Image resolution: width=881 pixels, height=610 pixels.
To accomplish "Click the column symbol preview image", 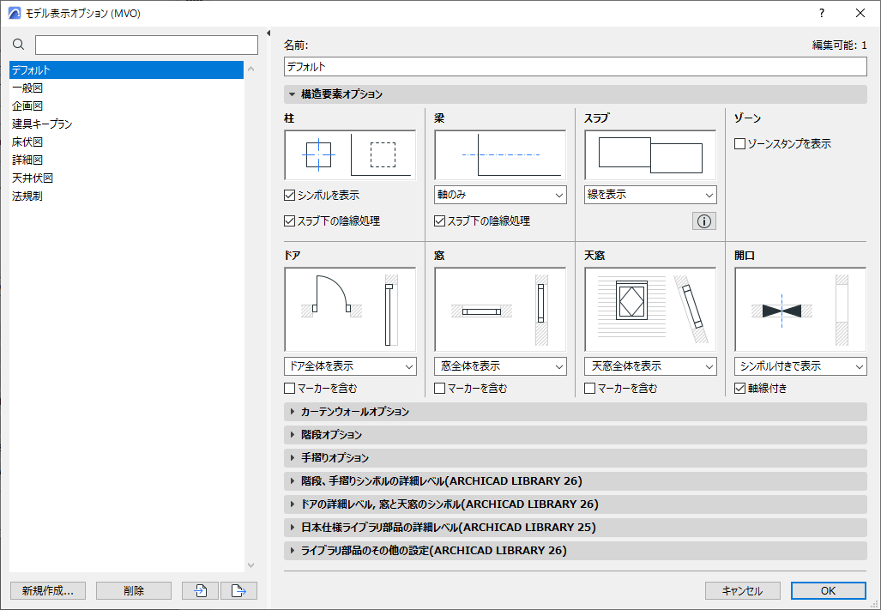I will tap(349, 154).
